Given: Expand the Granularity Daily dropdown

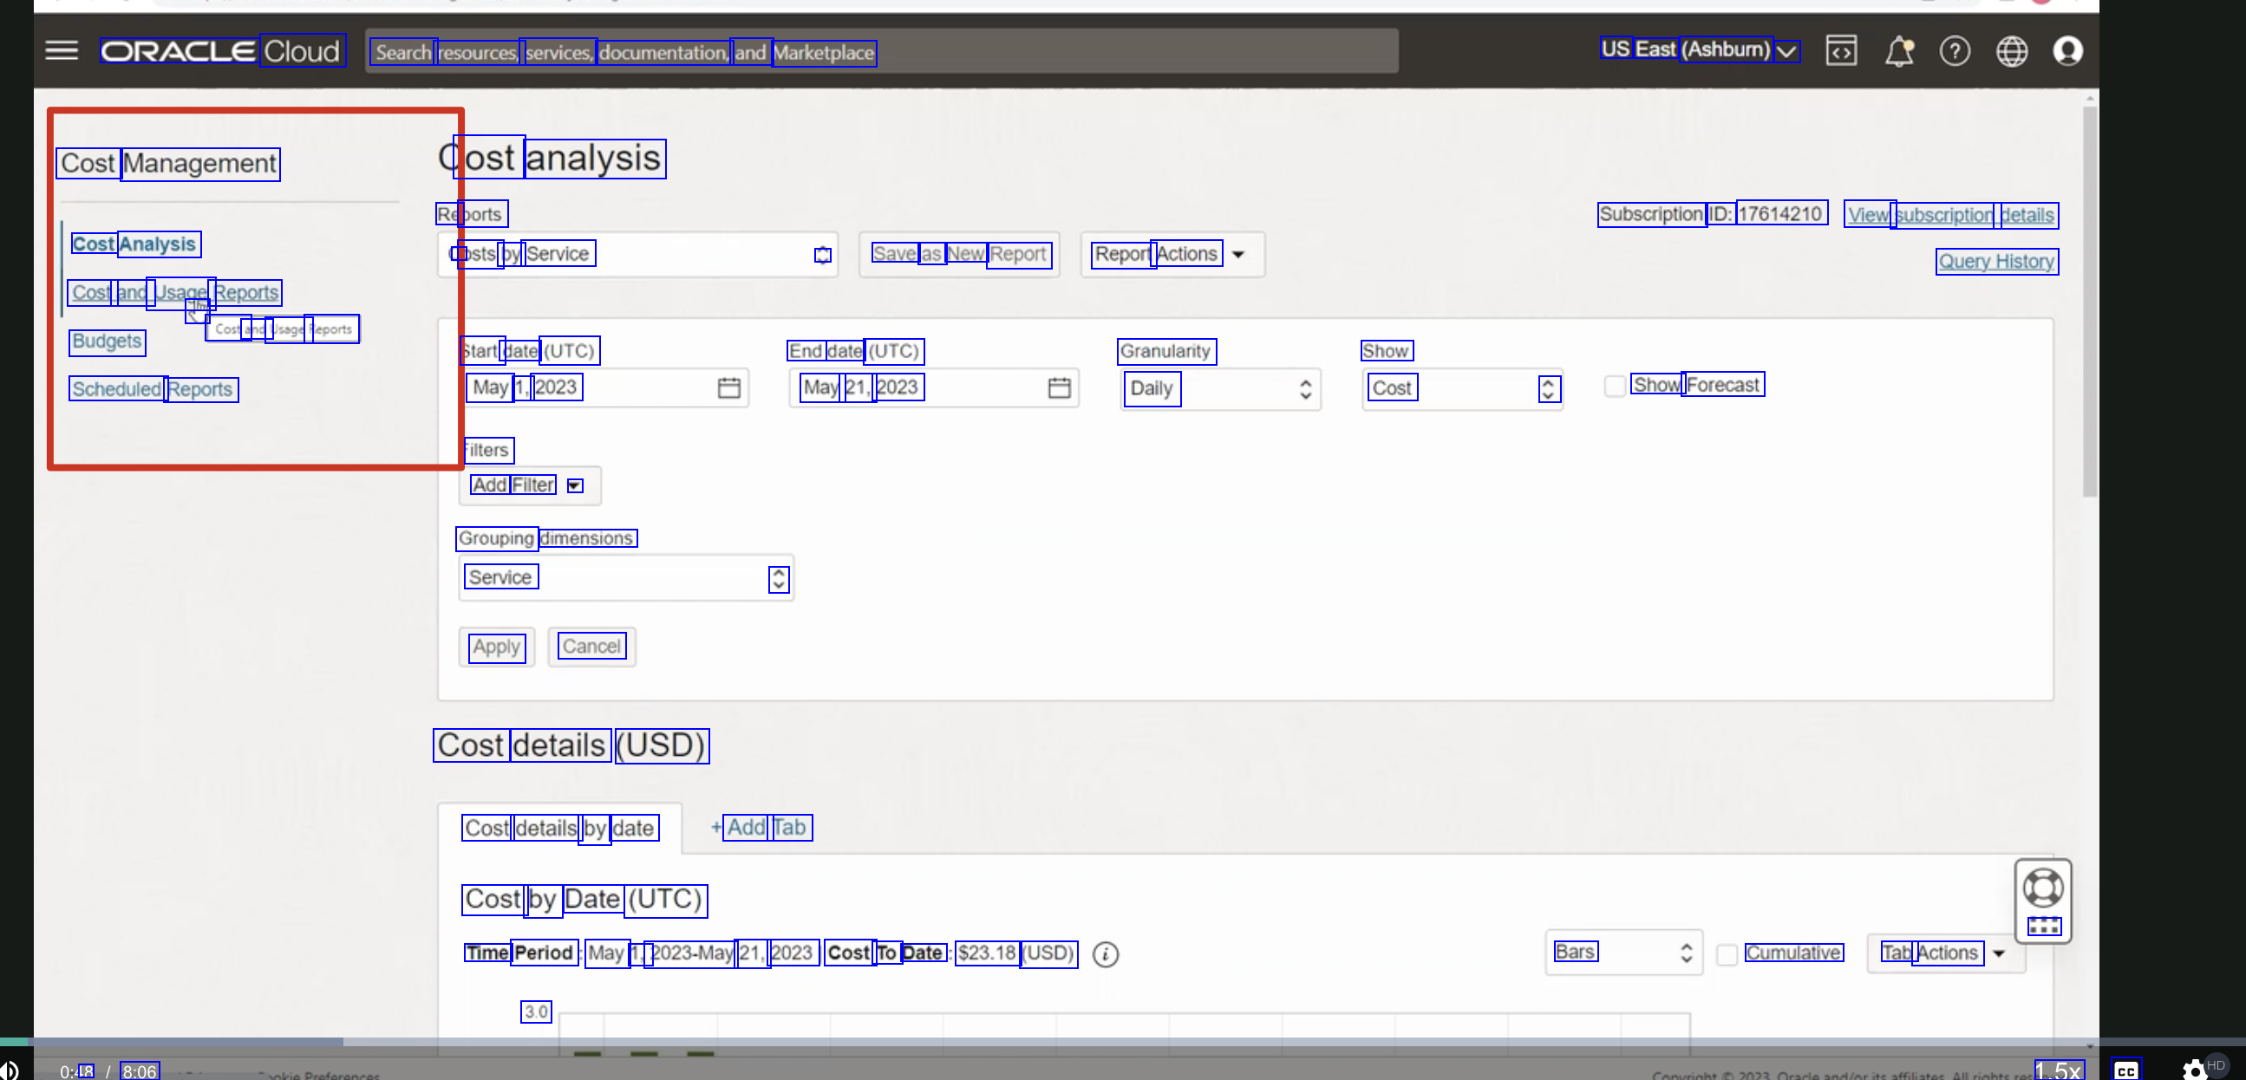Looking at the screenshot, I should [x=1219, y=389].
